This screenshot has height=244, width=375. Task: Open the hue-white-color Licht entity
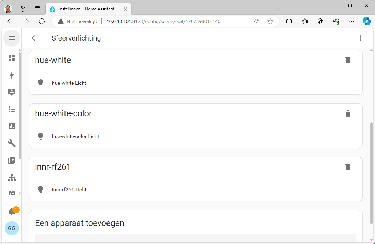point(75,136)
